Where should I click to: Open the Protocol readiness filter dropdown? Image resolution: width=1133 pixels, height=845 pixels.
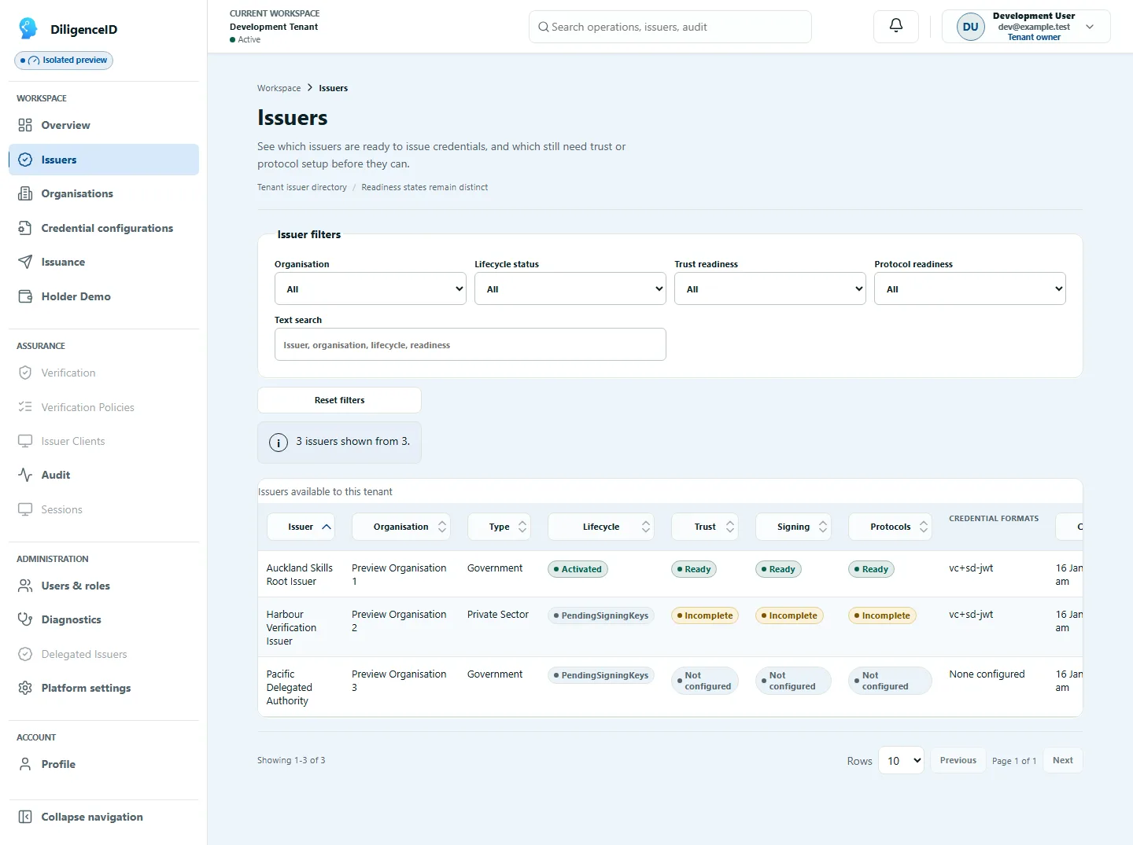pyautogui.click(x=970, y=288)
